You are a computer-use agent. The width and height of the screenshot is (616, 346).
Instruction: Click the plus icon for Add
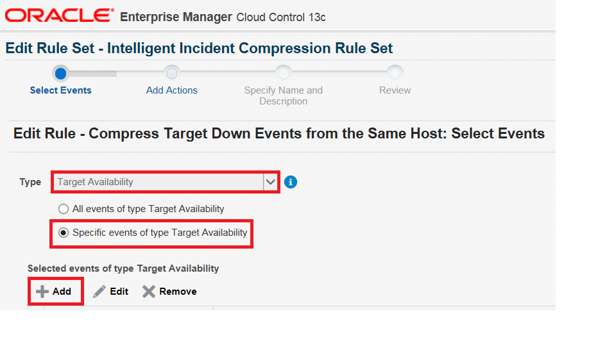tap(42, 292)
